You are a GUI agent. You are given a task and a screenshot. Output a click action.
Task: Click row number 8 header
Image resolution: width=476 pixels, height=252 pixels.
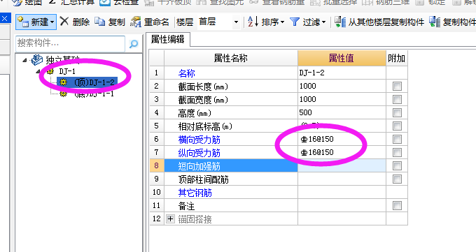click(157, 165)
